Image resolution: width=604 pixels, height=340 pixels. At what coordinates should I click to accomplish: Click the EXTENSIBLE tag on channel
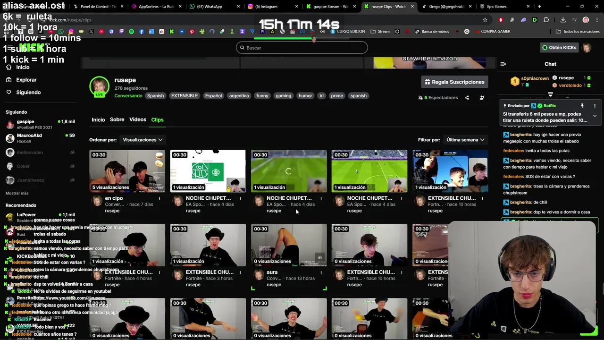coord(185,96)
